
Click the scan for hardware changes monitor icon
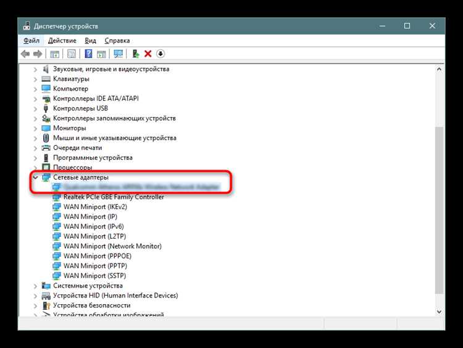click(119, 54)
